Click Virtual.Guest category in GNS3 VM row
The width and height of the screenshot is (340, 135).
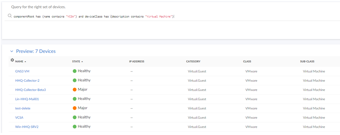point(197,71)
